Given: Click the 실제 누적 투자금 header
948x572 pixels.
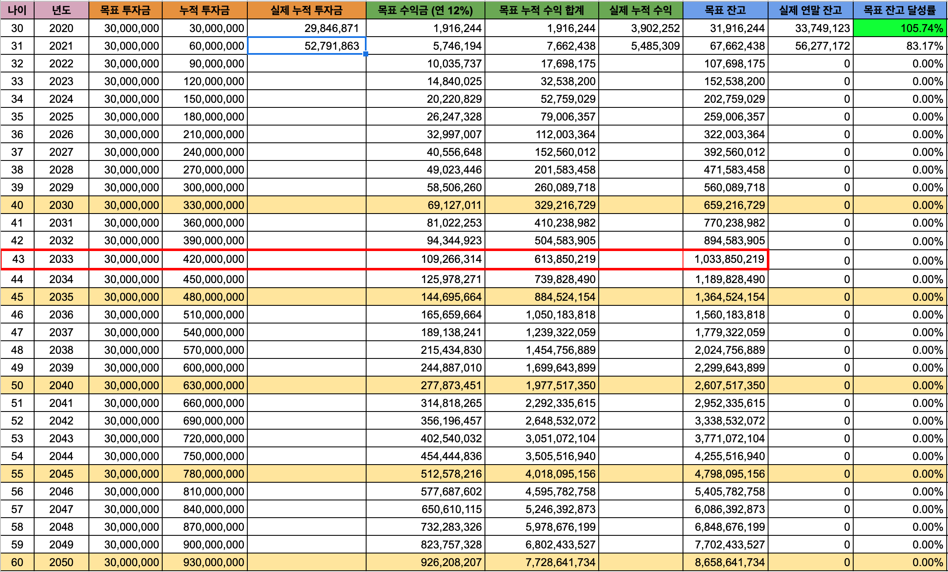Looking at the screenshot, I should (x=307, y=10).
